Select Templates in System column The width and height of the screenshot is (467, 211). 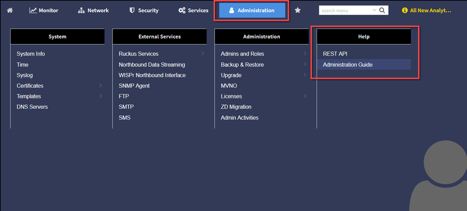[x=29, y=96]
